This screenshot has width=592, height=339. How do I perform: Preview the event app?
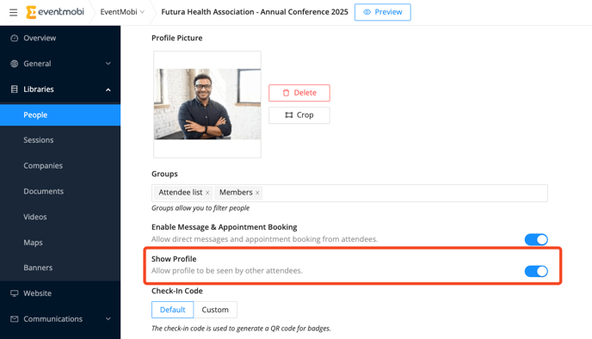(382, 12)
